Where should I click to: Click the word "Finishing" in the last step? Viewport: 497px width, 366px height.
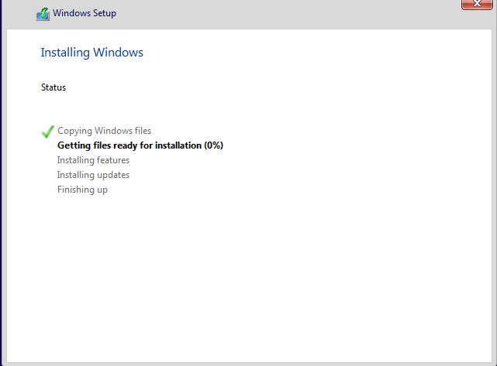(x=76, y=190)
